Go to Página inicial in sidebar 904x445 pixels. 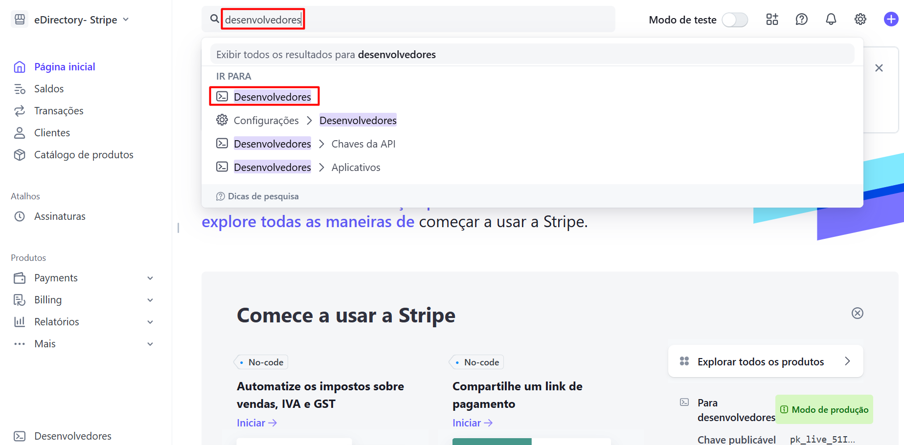(65, 67)
